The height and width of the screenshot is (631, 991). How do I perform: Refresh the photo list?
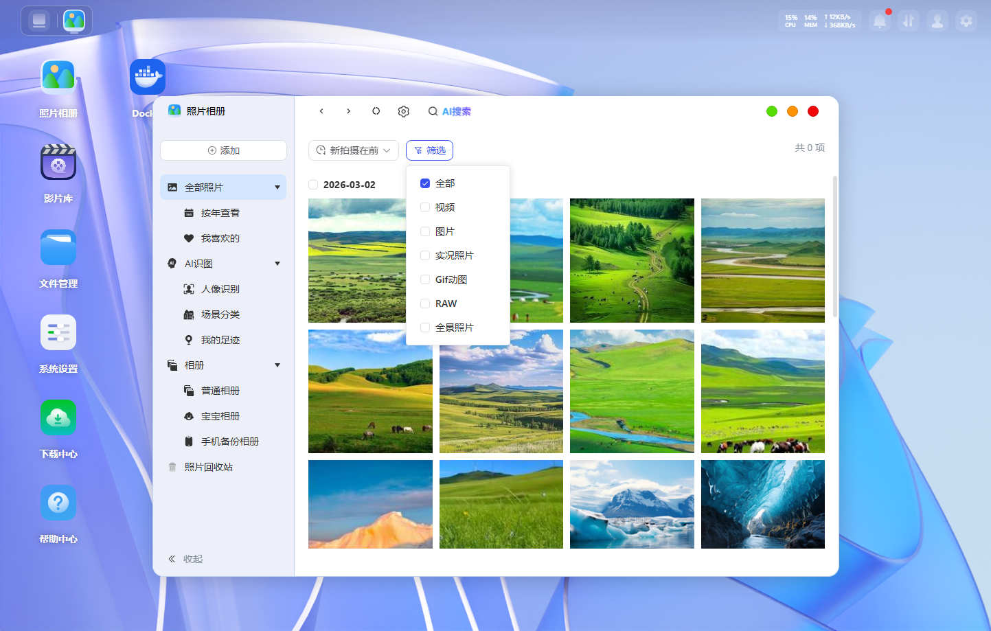(376, 111)
